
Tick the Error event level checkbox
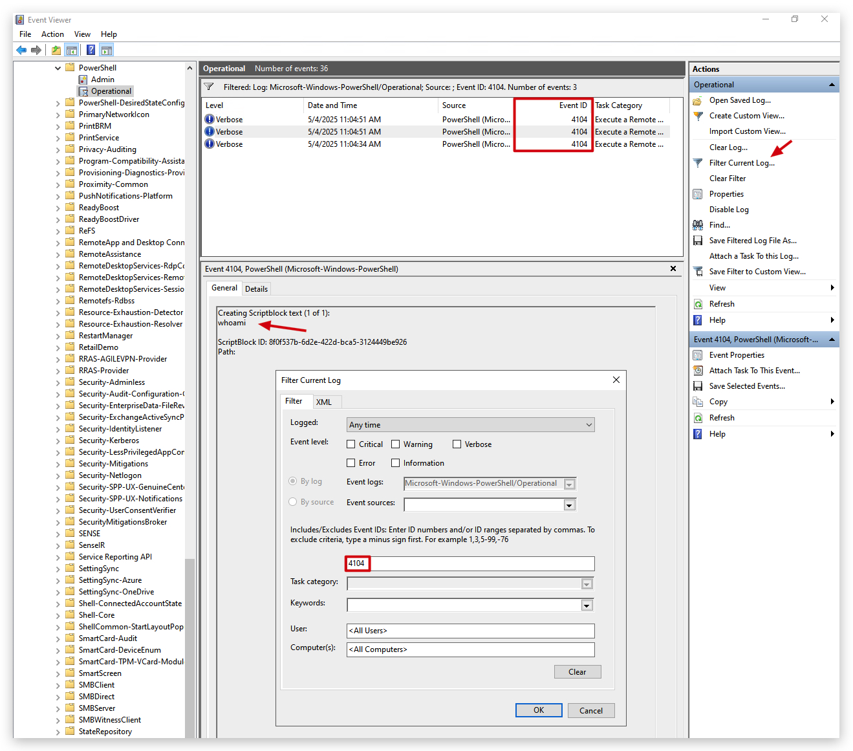tap(351, 463)
